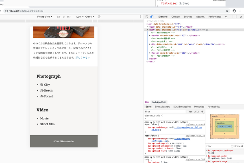Open the 100% zoom dropdown
The height and width of the screenshot is (163, 244).
tap(80, 17)
